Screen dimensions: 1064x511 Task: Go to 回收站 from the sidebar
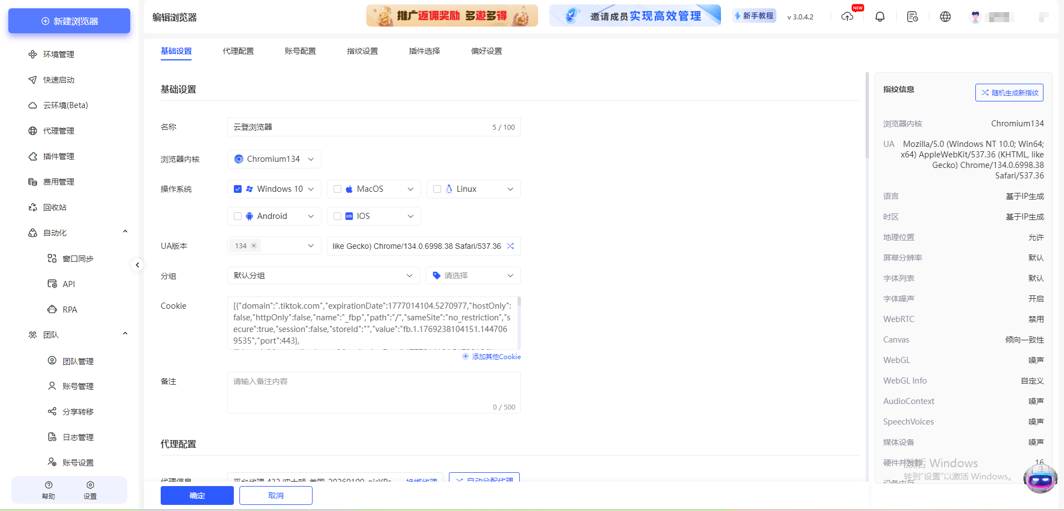55,207
